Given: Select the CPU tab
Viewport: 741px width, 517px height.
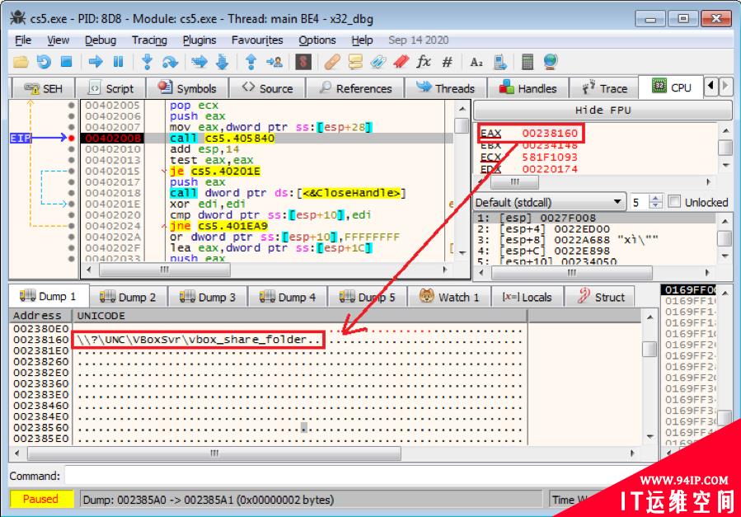Looking at the screenshot, I should pos(671,87).
